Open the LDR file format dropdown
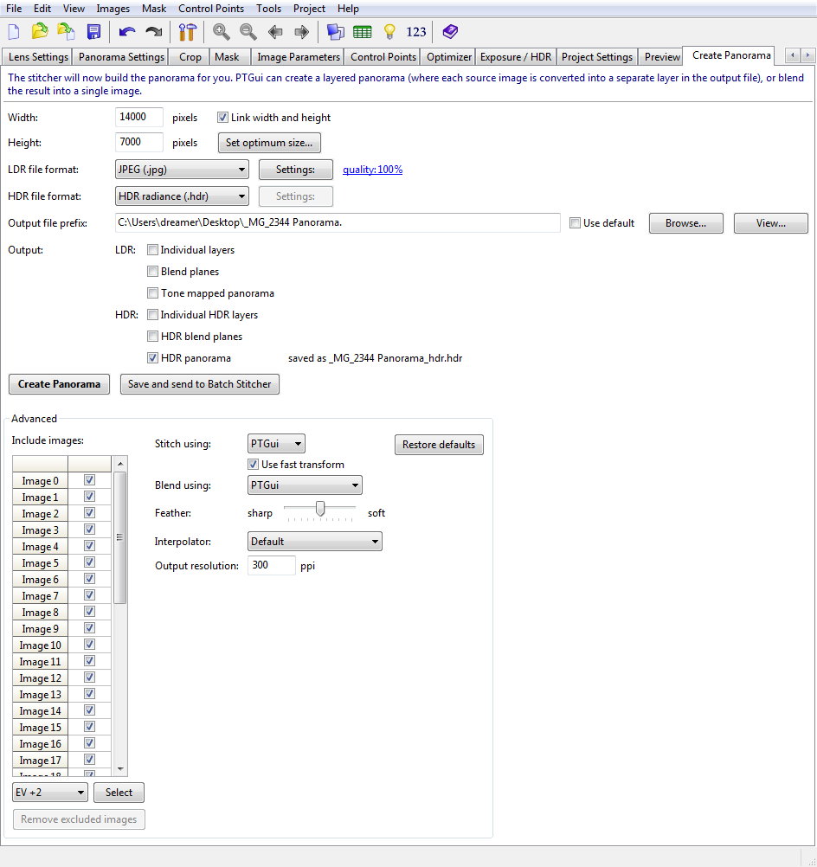This screenshot has height=867, width=817. [x=182, y=170]
